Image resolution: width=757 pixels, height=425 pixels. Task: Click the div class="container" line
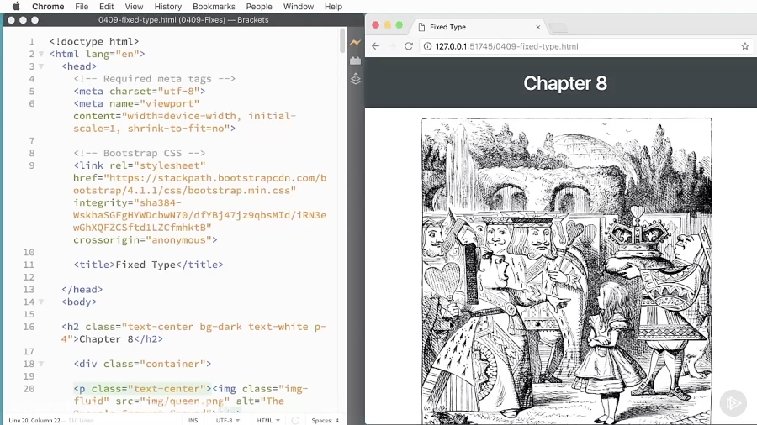[142, 364]
